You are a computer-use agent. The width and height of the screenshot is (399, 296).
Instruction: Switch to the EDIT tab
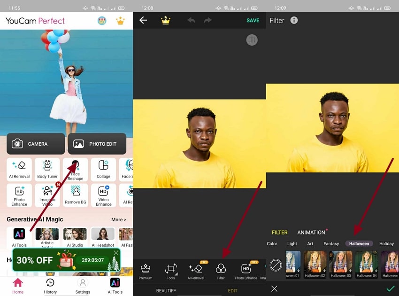point(232,291)
